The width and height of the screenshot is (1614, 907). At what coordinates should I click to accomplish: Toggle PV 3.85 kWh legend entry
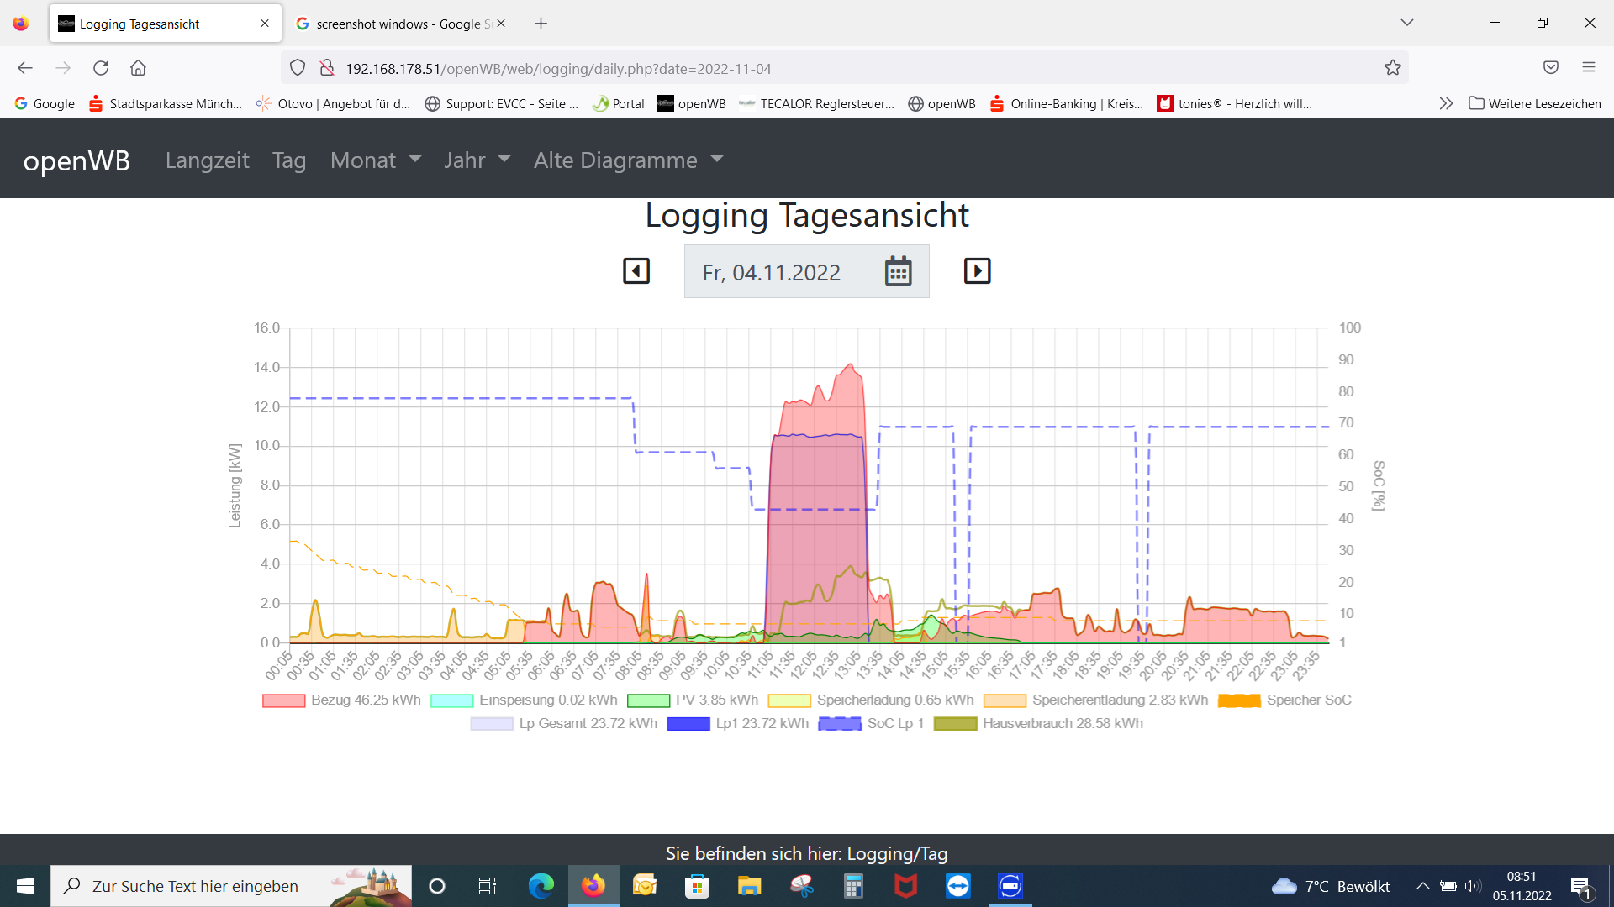pyautogui.click(x=693, y=700)
